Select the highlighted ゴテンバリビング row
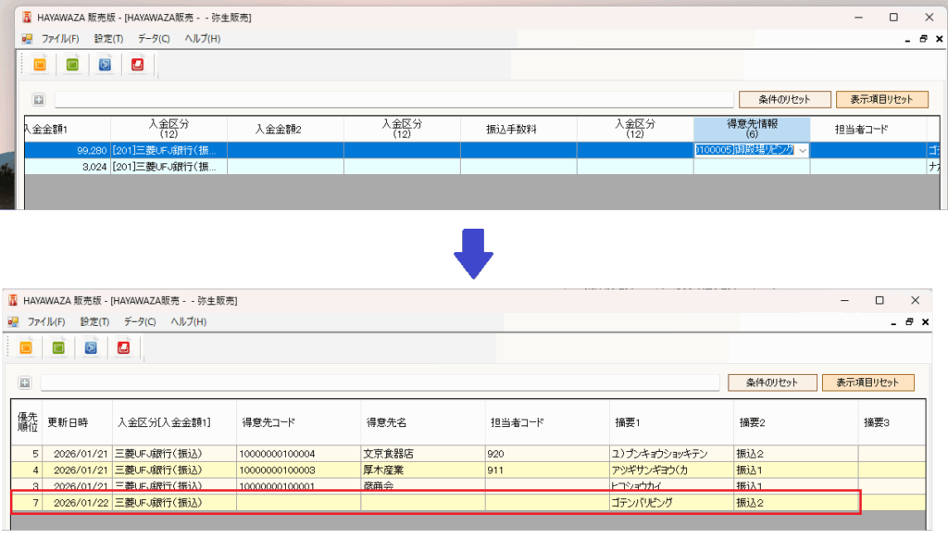This screenshot has height=539, width=948. (x=435, y=502)
